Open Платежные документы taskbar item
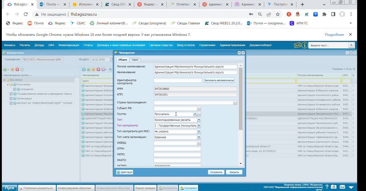The width and height of the screenshot is (366, 191). 37,188
